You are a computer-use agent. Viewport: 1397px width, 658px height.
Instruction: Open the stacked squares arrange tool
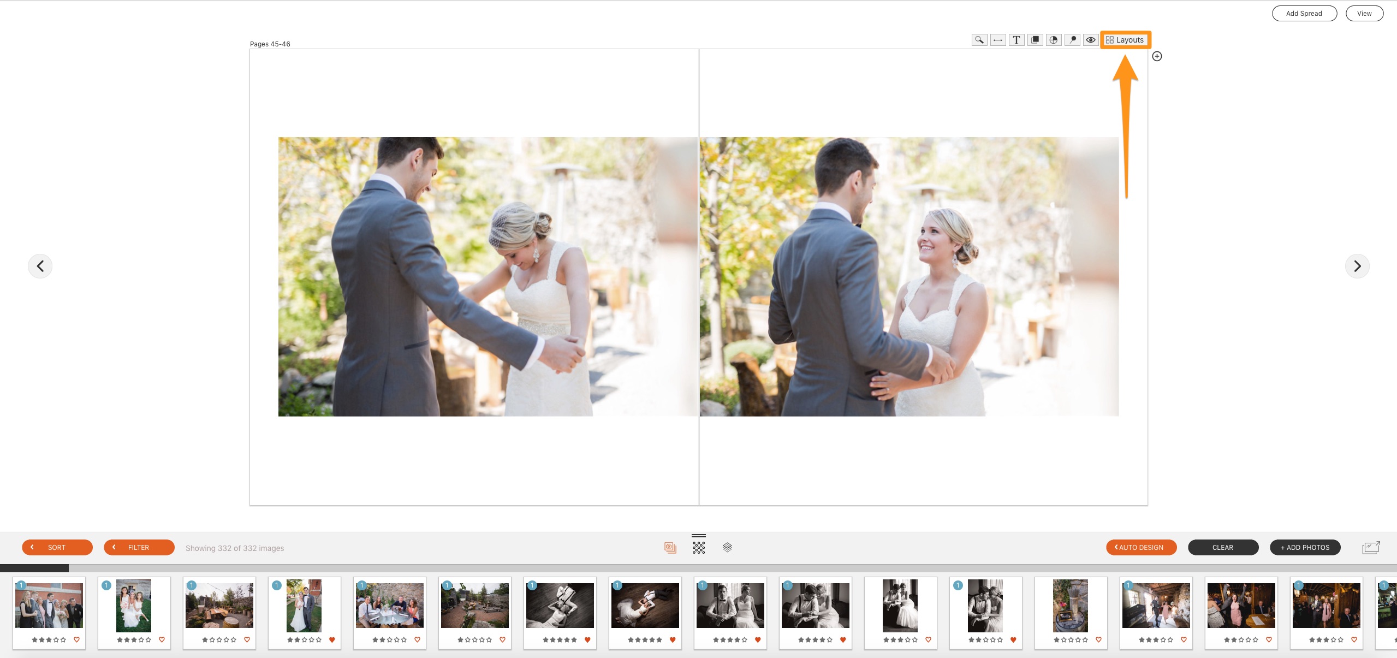click(1035, 40)
